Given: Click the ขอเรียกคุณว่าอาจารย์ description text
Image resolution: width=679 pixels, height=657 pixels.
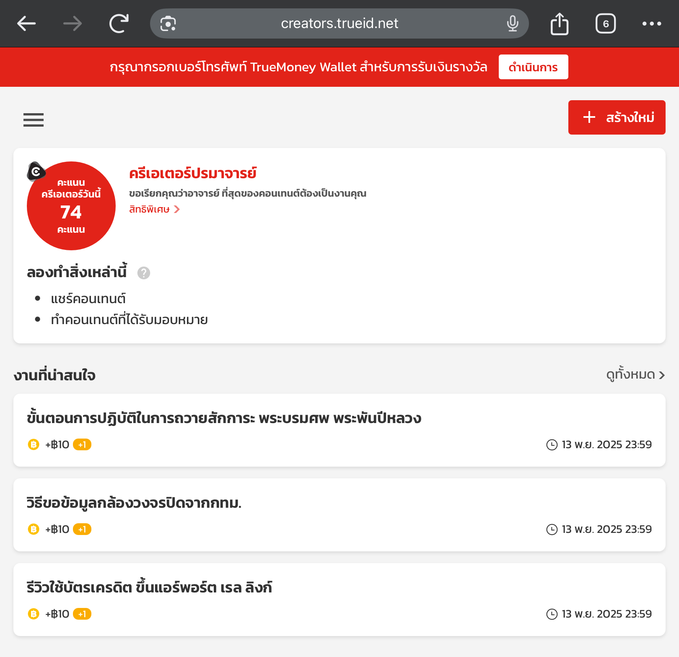Looking at the screenshot, I should (248, 194).
